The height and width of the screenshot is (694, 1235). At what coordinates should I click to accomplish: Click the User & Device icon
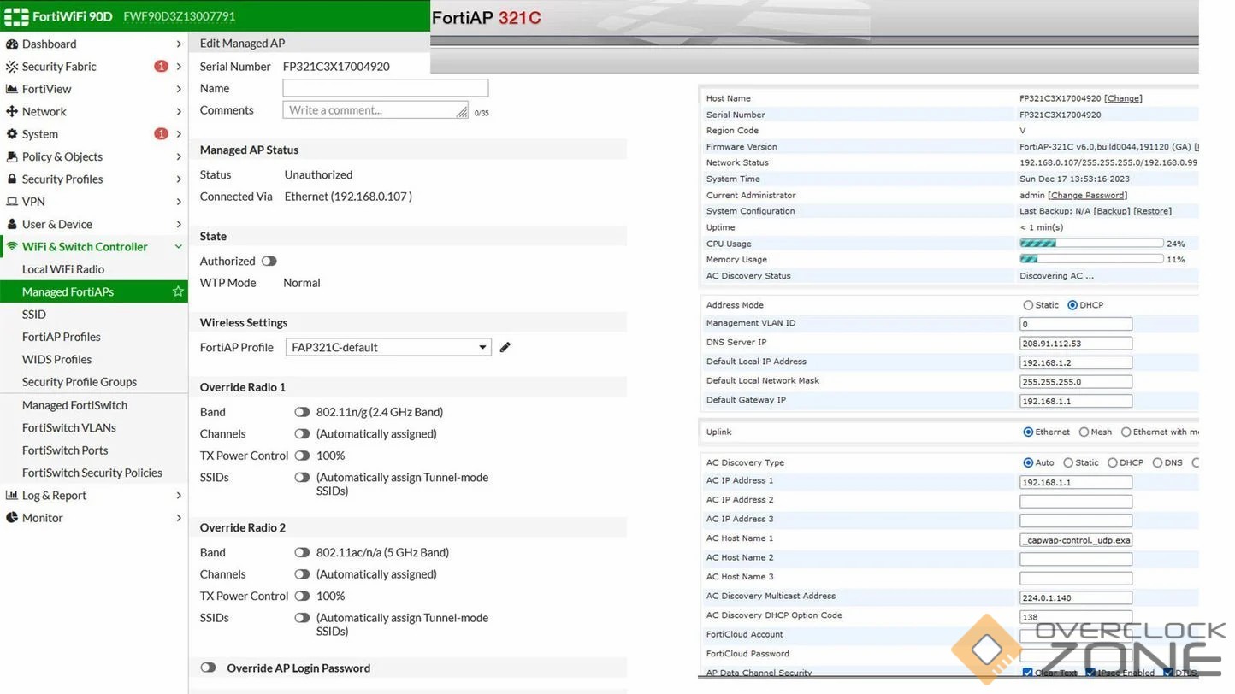[12, 224]
